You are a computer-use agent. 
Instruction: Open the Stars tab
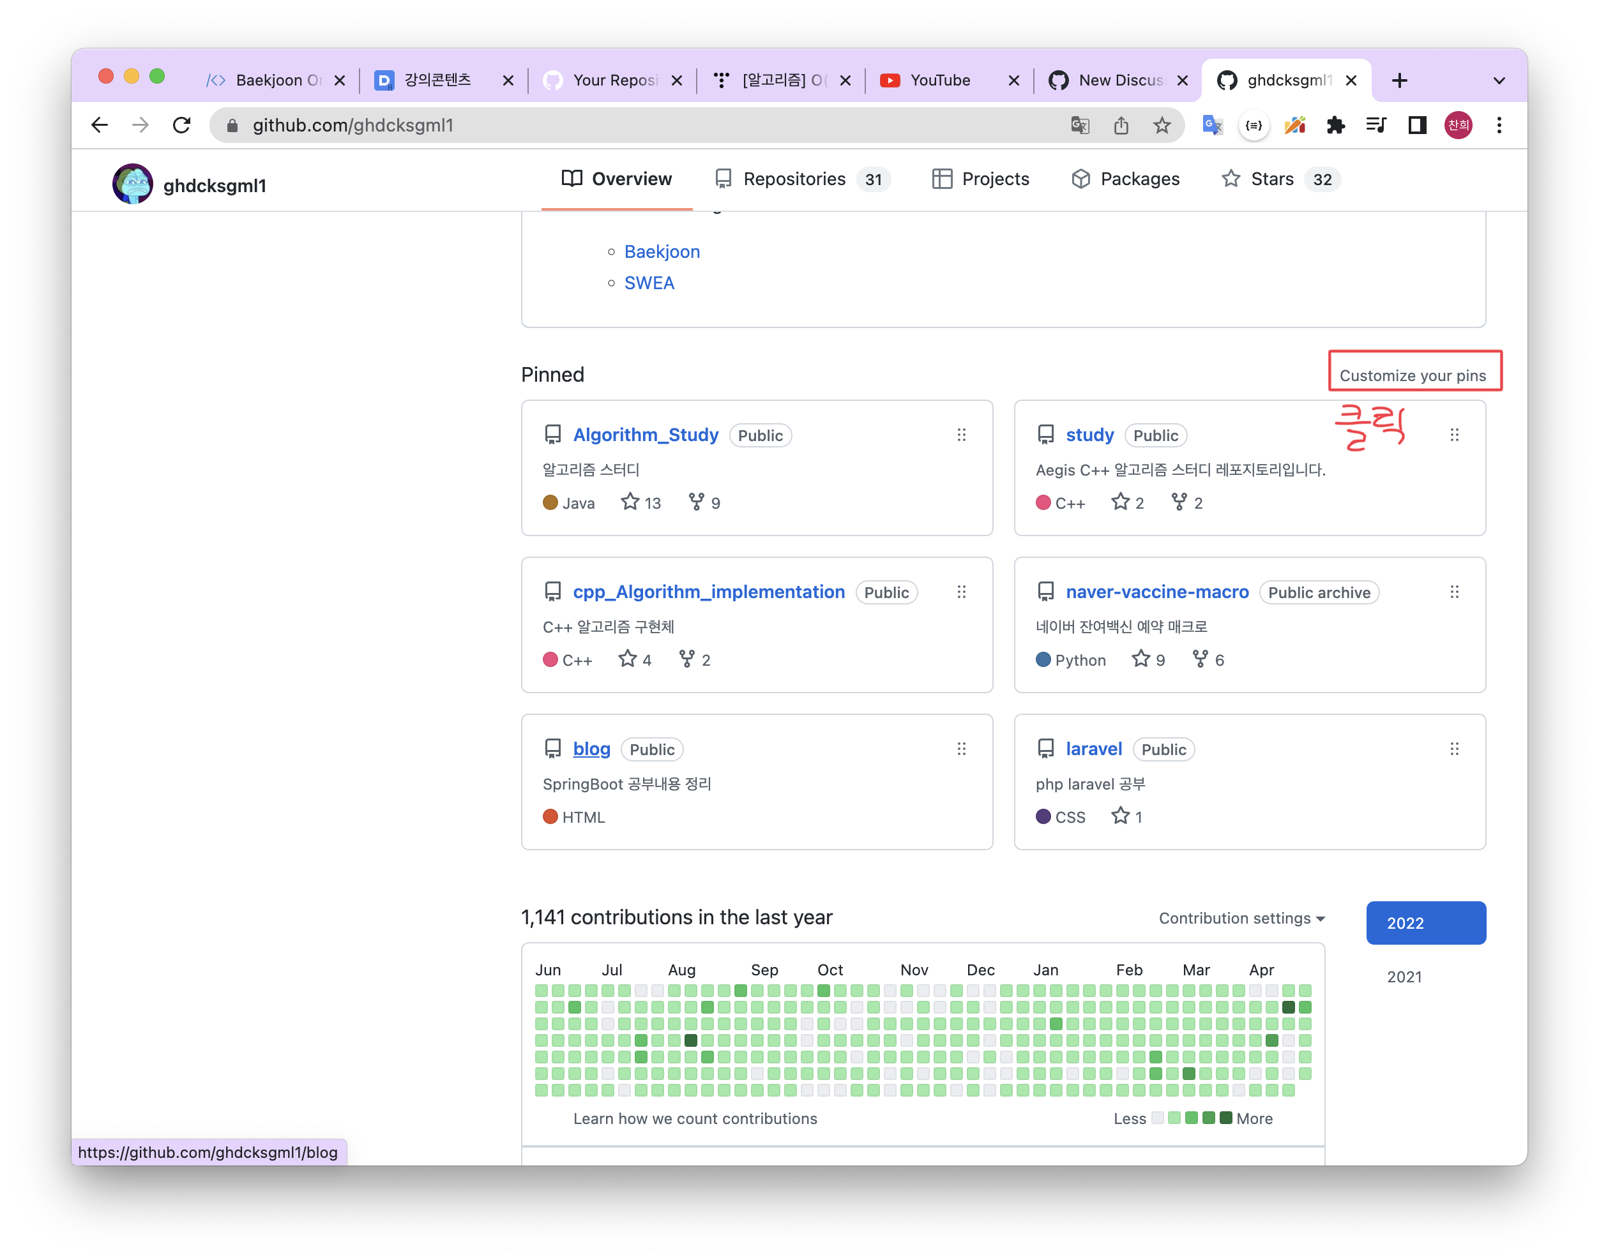(x=1271, y=179)
